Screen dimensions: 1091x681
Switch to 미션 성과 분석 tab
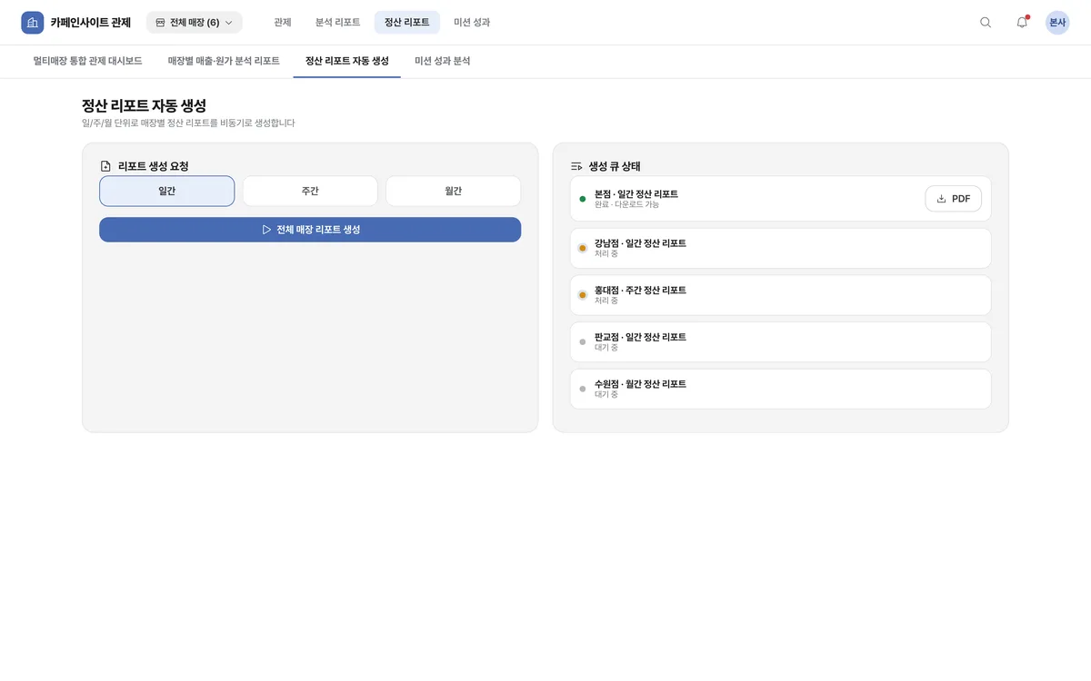coord(443,61)
